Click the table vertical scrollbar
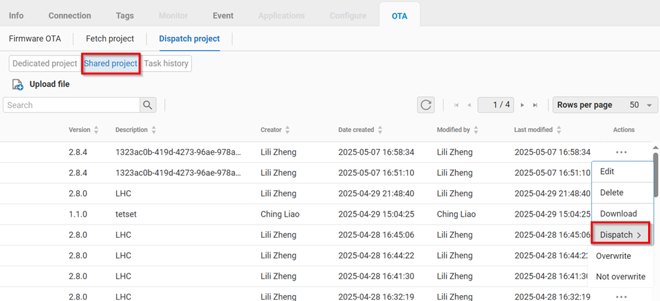Screen dimensions: 660x301 [x=655, y=175]
